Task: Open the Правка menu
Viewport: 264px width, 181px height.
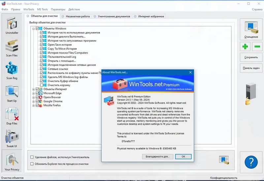Action: point(16,10)
